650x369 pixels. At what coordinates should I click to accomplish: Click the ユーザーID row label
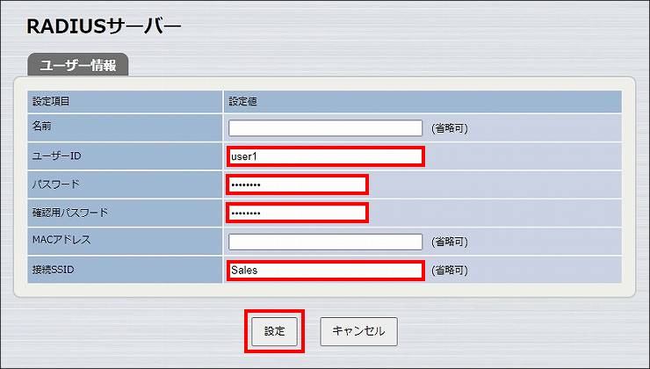point(57,156)
